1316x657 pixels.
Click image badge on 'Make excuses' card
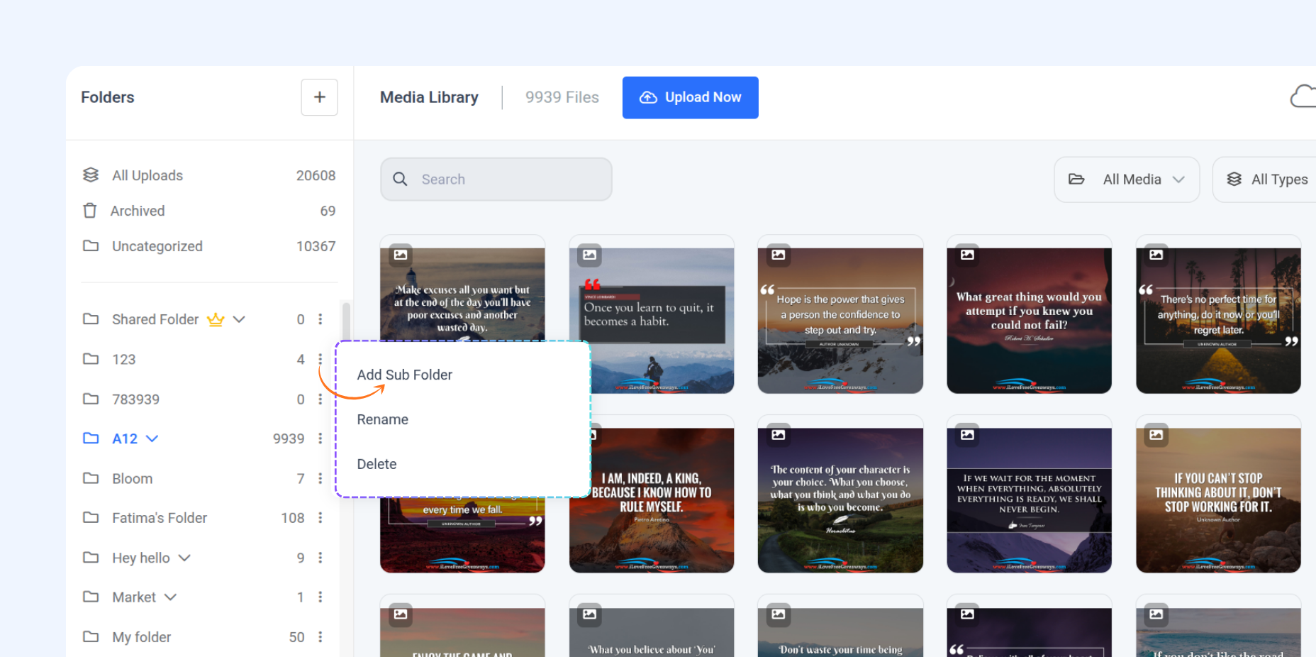tap(401, 255)
